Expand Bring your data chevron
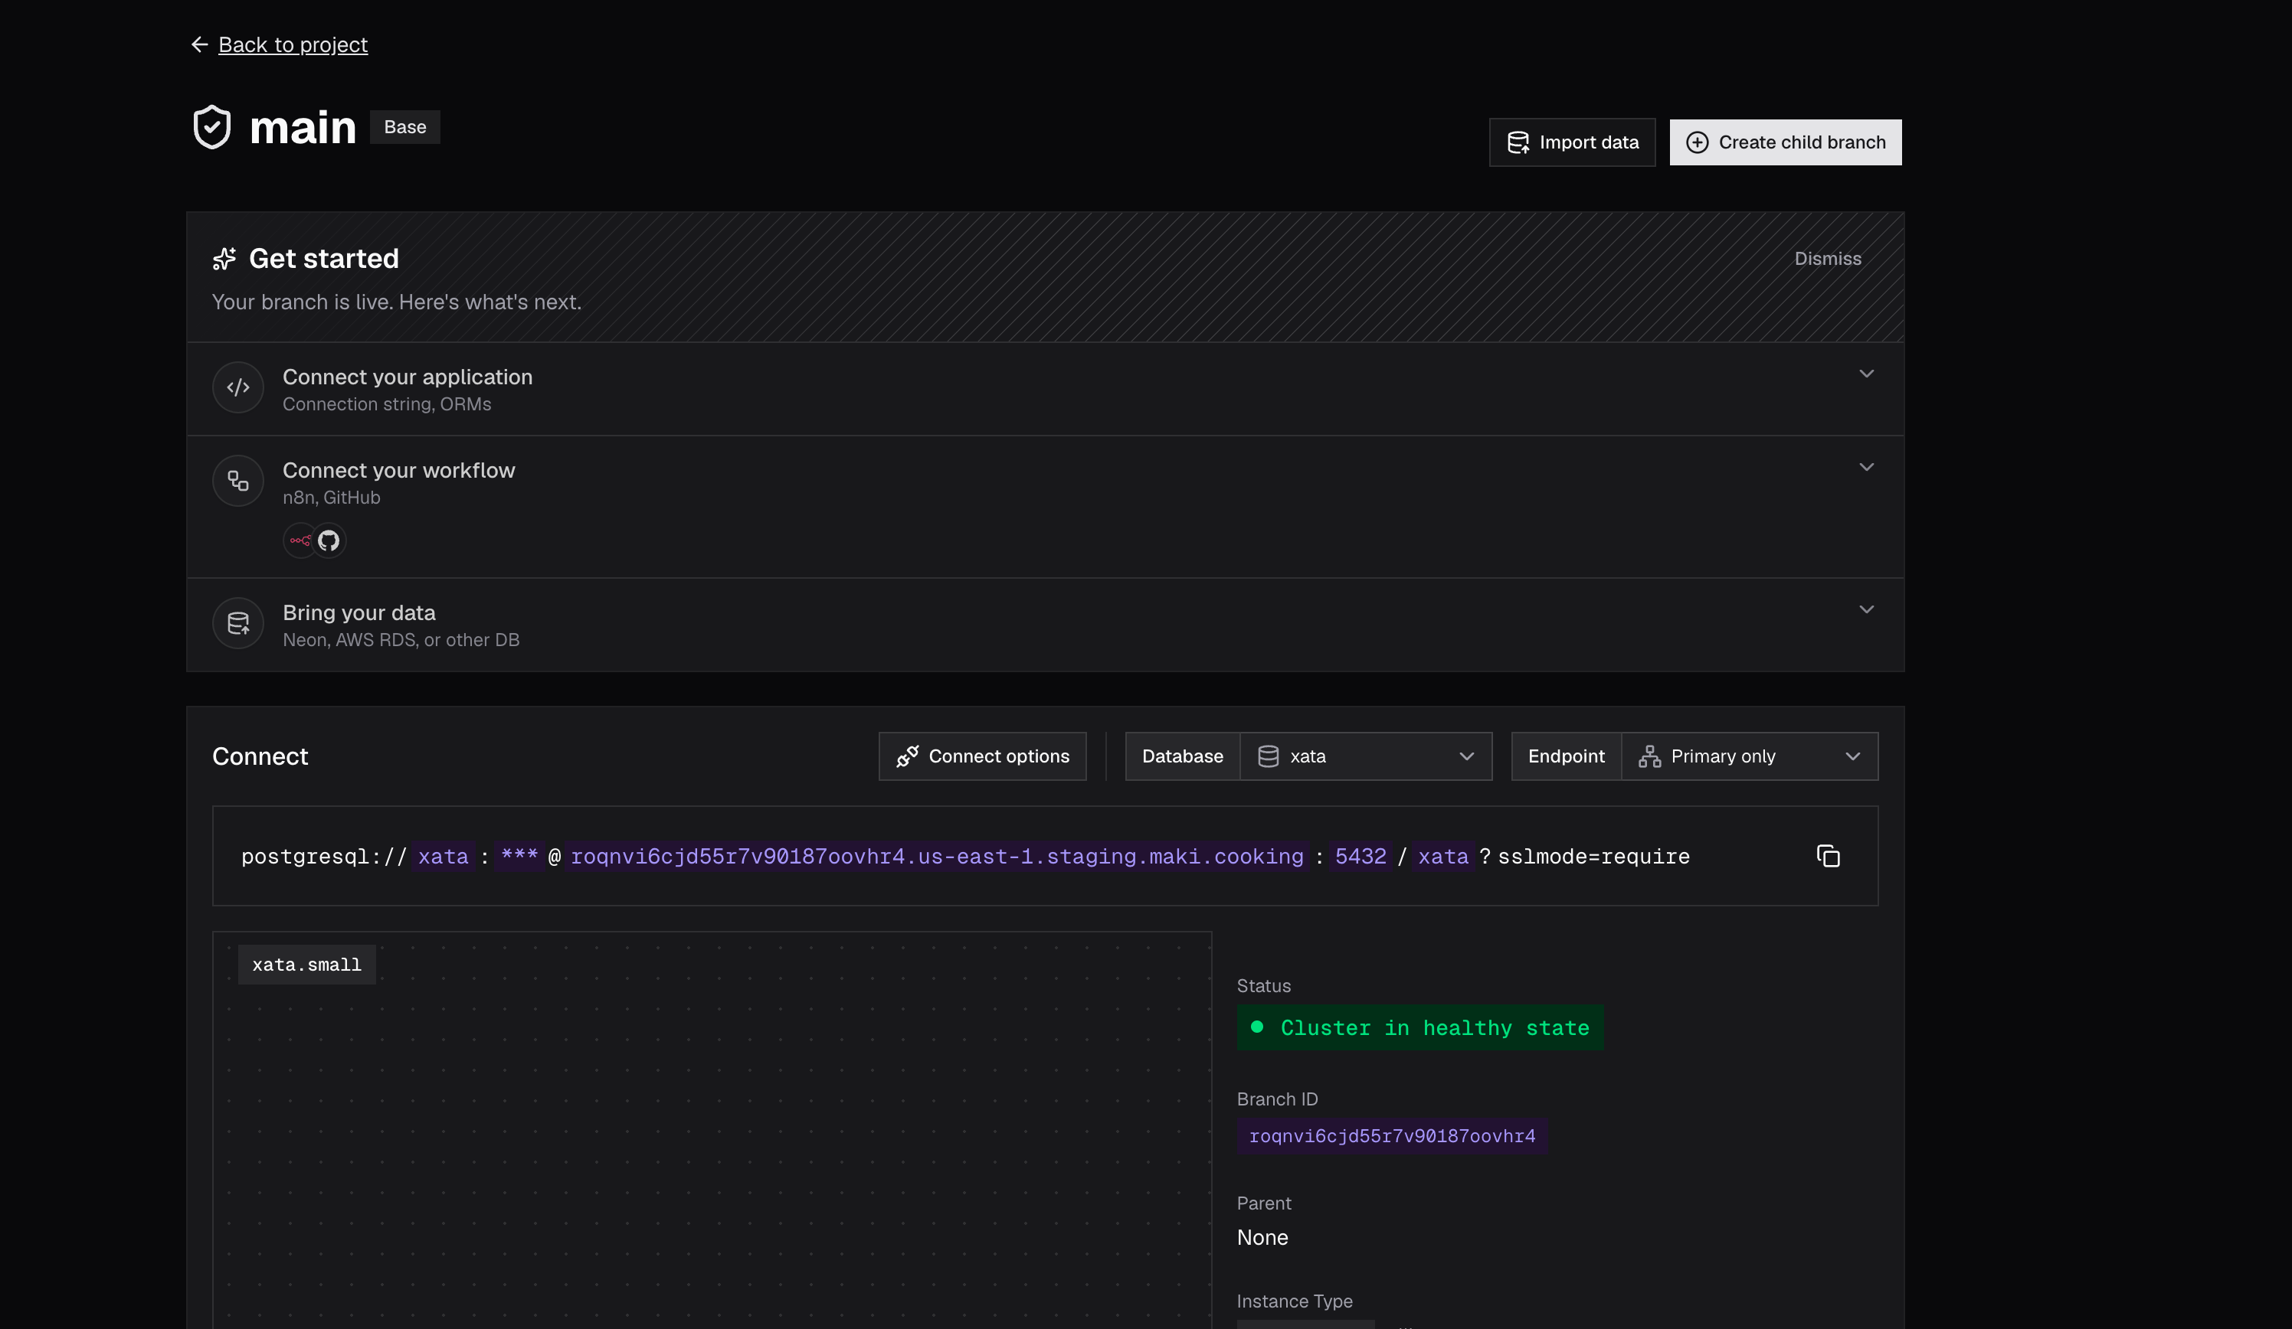This screenshot has height=1329, width=2292. pos(1866,610)
